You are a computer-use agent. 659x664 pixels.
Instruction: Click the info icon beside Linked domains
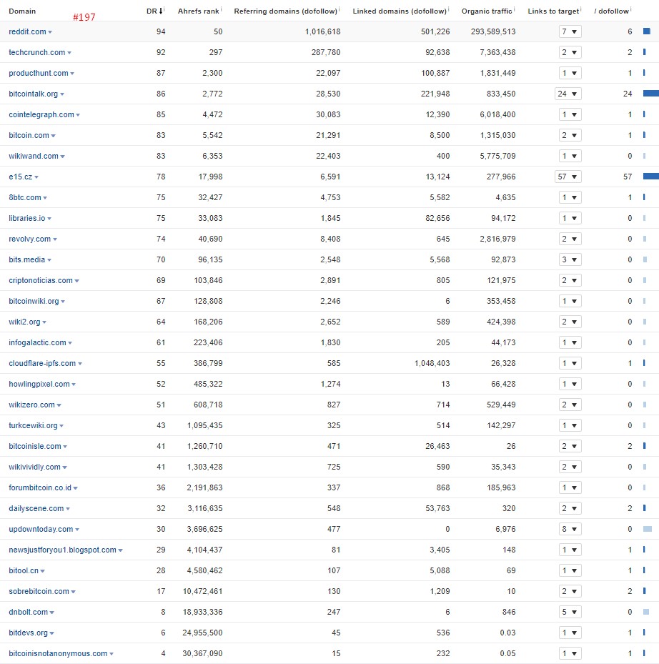(x=449, y=9)
